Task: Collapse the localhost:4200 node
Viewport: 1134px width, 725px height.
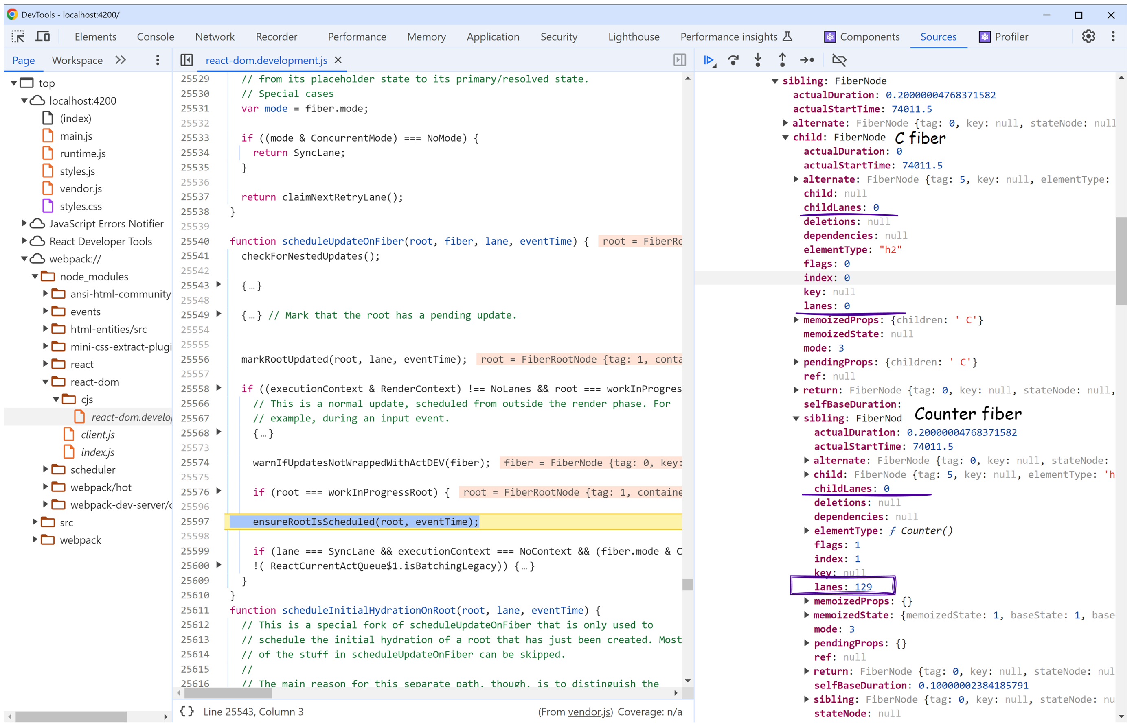Action: [24, 101]
